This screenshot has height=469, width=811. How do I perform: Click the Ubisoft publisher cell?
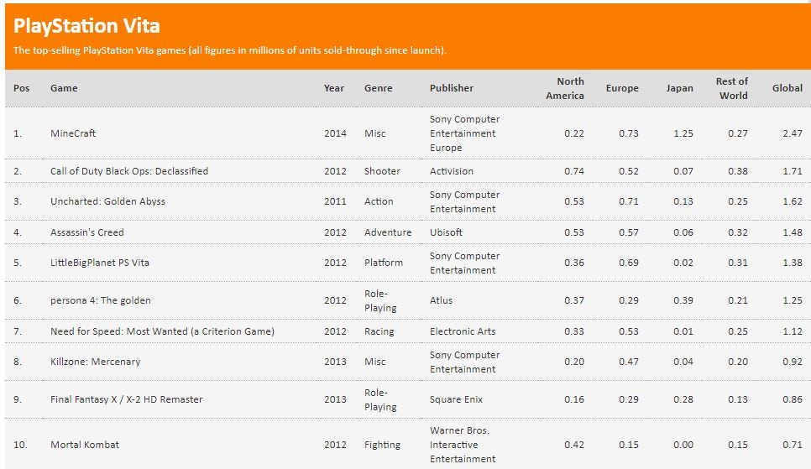coord(446,232)
